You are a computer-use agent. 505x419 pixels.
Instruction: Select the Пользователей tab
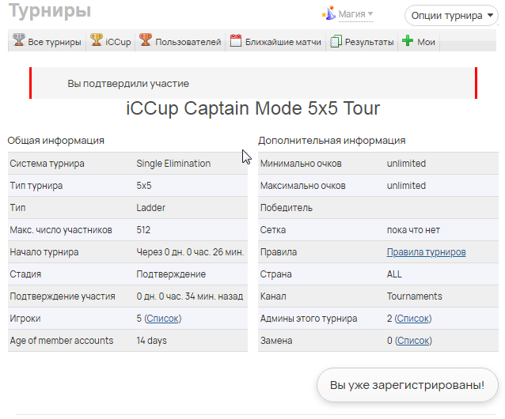188,42
